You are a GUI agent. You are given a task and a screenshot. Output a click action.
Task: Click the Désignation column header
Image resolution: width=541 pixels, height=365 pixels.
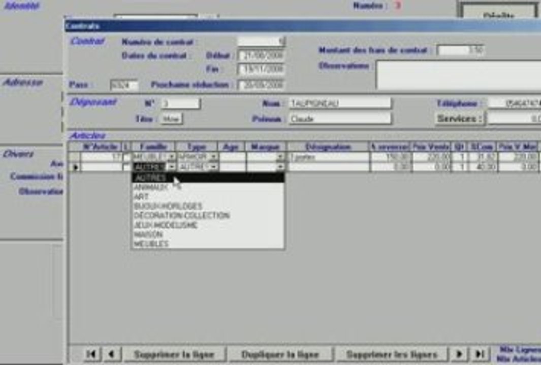tap(328, 147)
